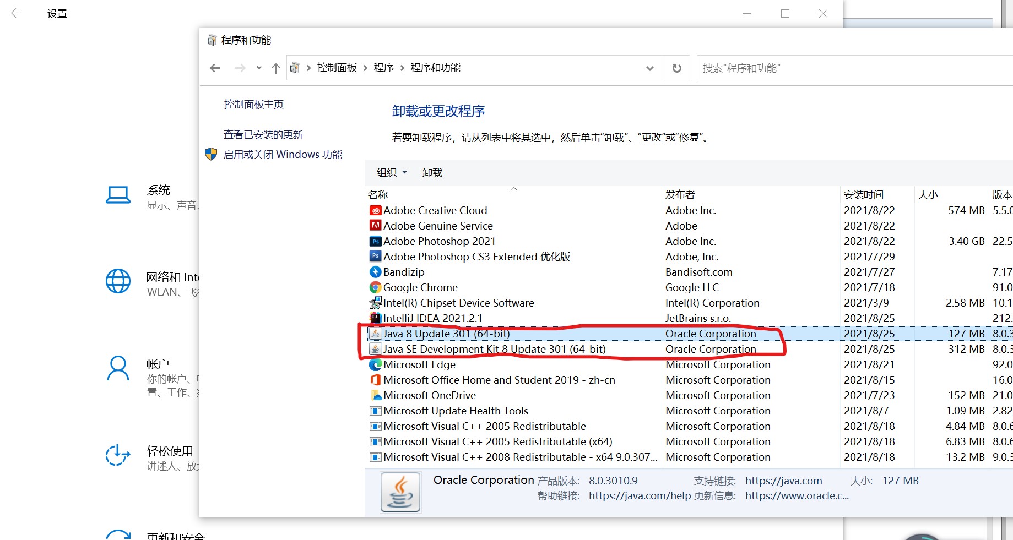The width and height of the screenshot is (1013, 540).
Task: Click the Google LLC publisher cell
Action: pos(692,287)
